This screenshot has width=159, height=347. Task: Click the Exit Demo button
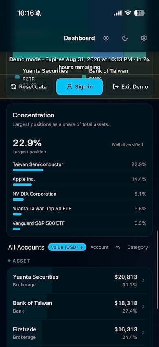pos(130,86)
